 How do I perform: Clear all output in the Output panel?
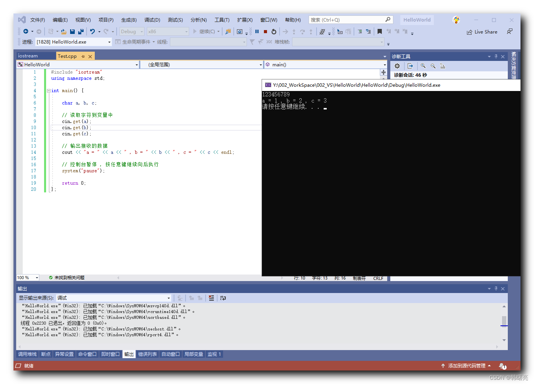click(x=211, y=298)
